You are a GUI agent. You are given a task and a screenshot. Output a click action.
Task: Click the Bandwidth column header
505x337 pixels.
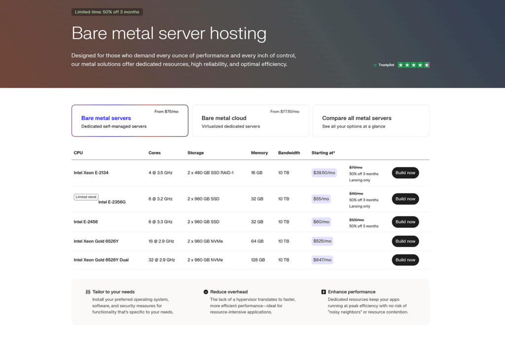(289, 153)
